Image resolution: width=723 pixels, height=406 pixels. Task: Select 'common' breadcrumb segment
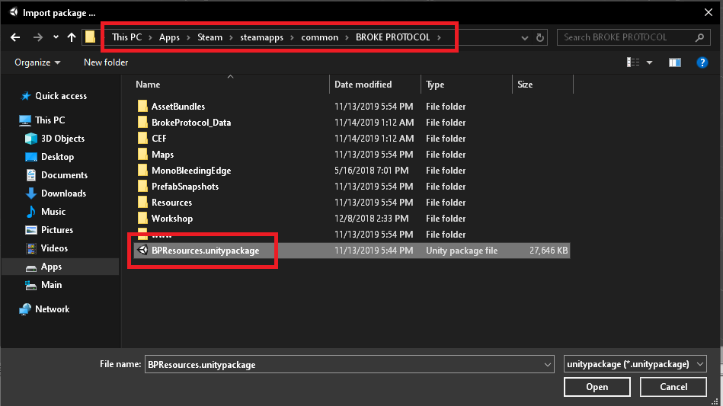tap(319, 37)
